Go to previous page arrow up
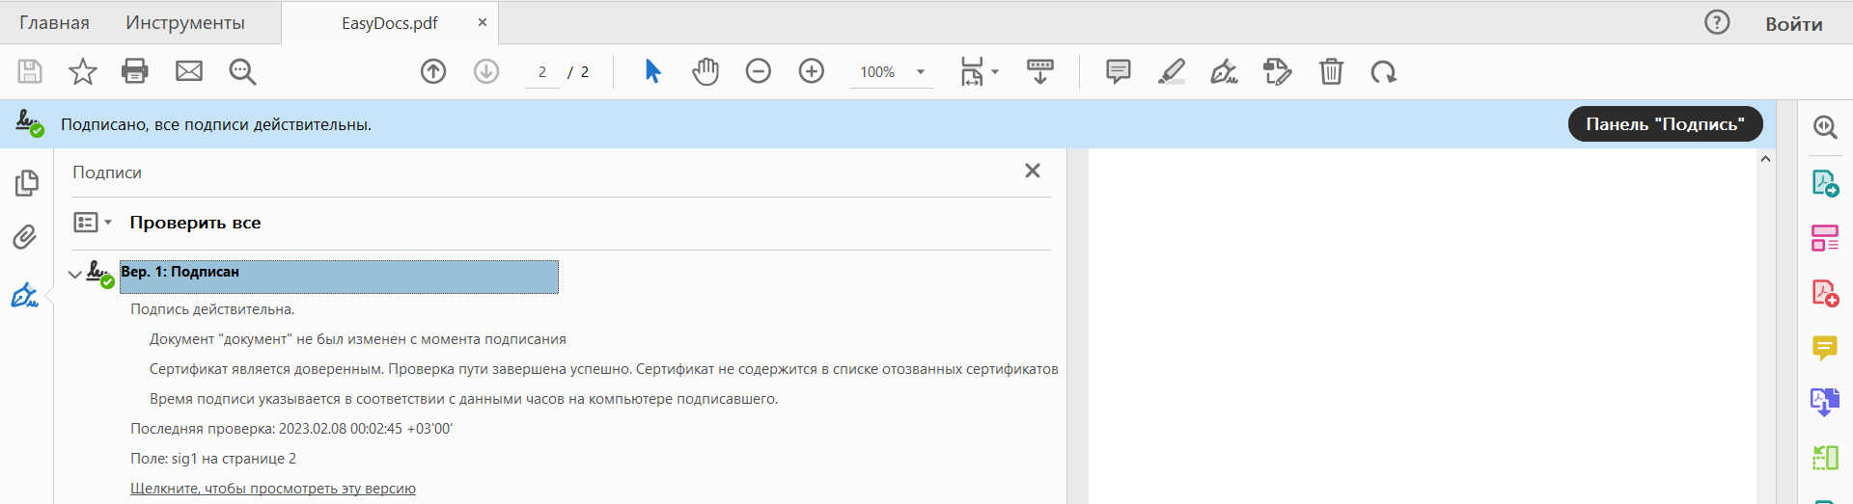Screen dimensions: 1853x504 click(433, 71)
